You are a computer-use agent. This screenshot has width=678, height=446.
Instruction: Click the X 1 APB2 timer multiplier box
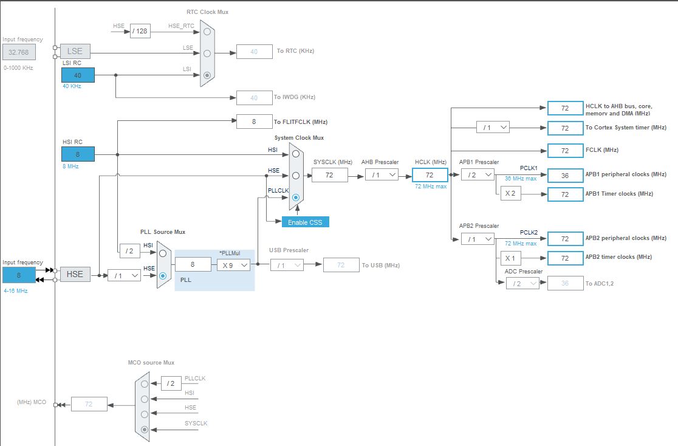[x=511, y=258]
